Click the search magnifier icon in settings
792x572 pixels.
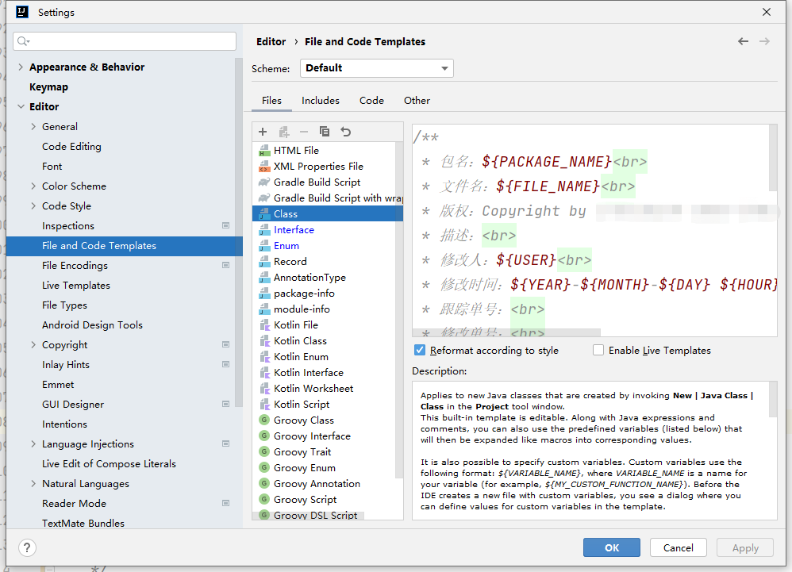coord(23,41)
